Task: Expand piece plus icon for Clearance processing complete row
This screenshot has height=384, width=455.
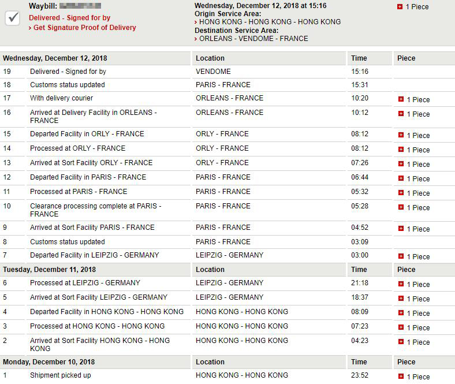Action: click(401, 207)
